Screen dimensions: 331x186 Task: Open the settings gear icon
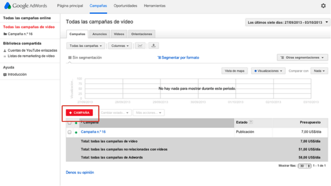[x=323, y=6]
